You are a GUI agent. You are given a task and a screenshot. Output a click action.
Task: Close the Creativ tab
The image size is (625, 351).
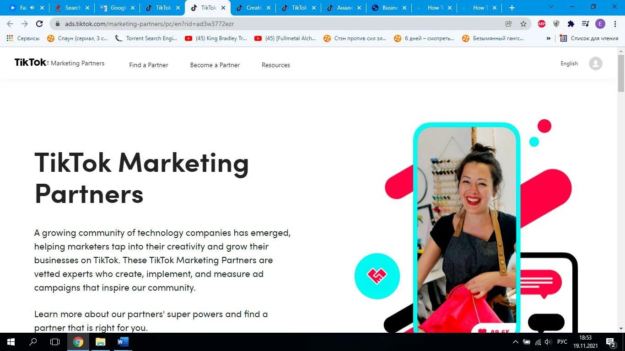(x=269, y=8)
